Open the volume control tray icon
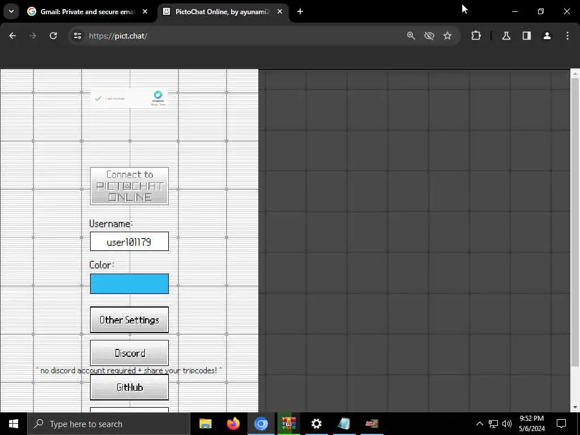 (x=507, y=424)
